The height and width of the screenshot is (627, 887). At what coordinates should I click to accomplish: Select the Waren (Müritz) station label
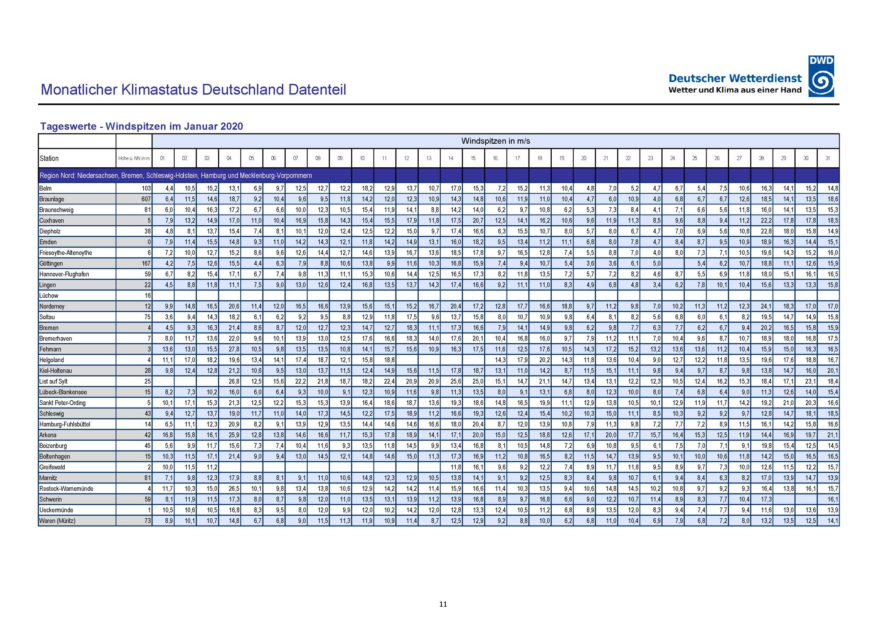(77, 521)
